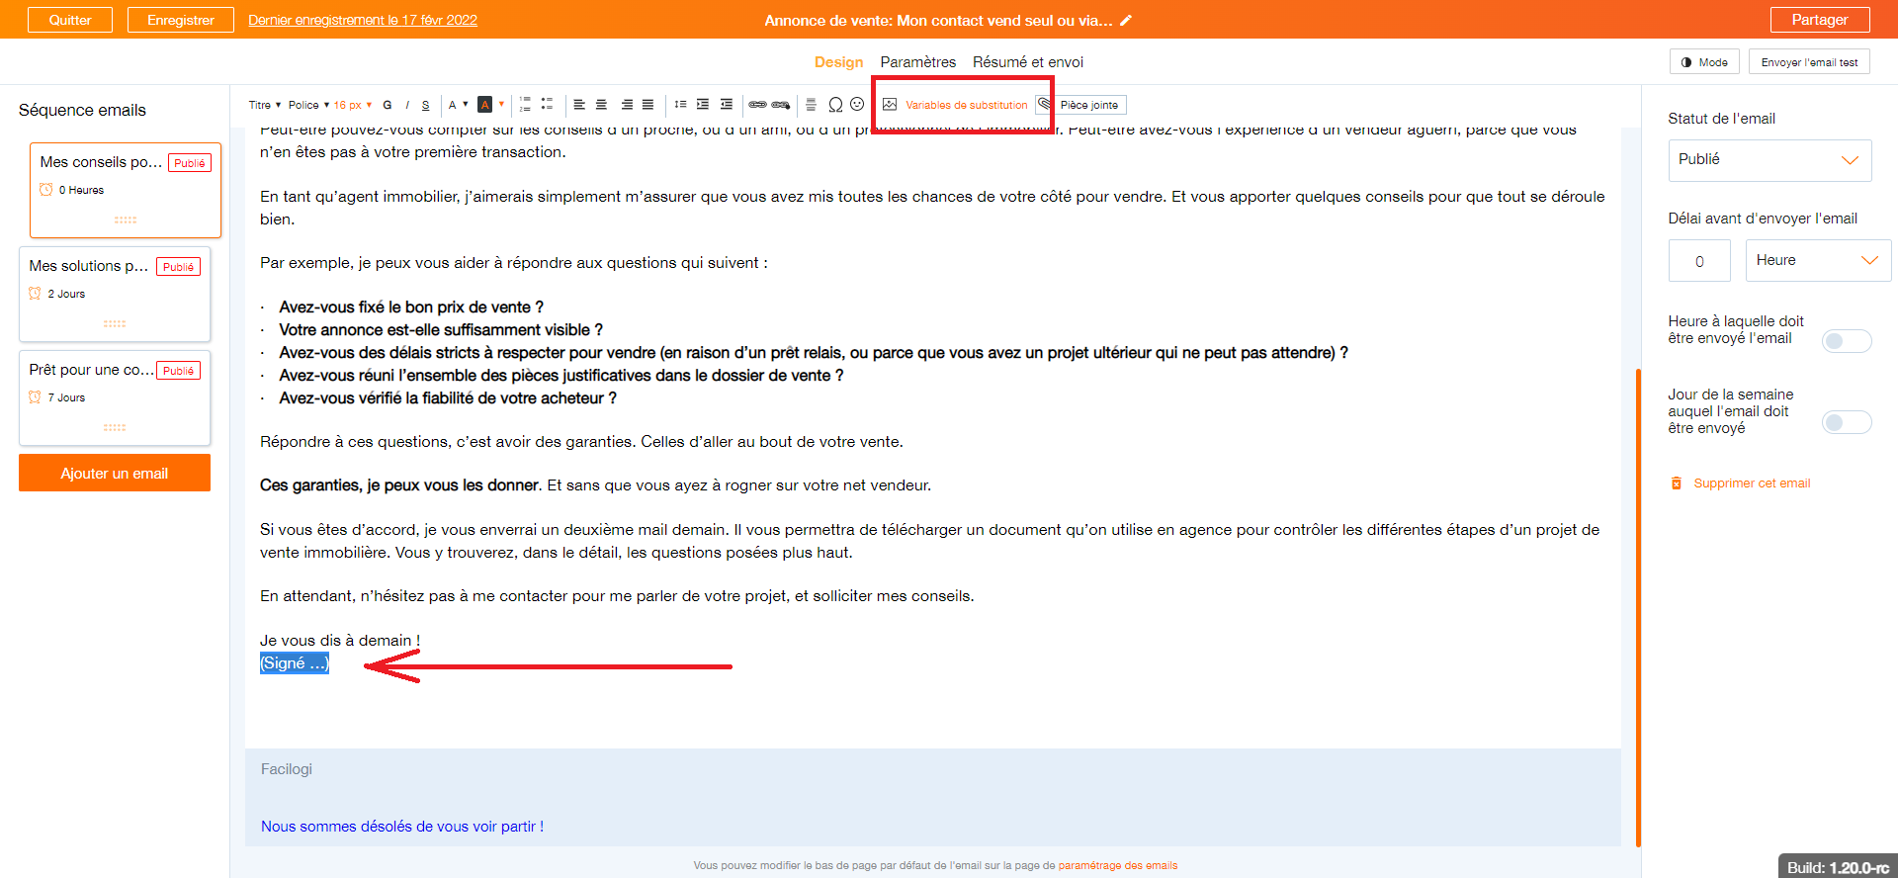Image resolution: width=1898 pixels, height=878 pixels.
Task: Center align the text
Action: pos(601,105)
